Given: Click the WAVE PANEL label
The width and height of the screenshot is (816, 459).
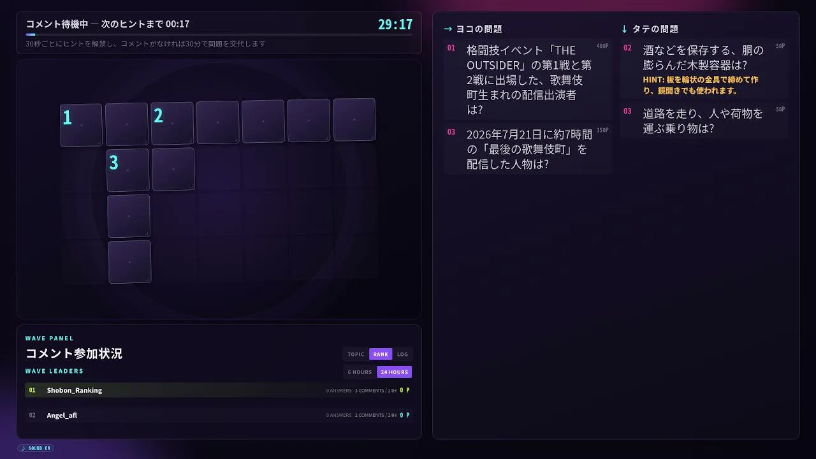Looking at the screenshot, I should (x=49, y=339).
